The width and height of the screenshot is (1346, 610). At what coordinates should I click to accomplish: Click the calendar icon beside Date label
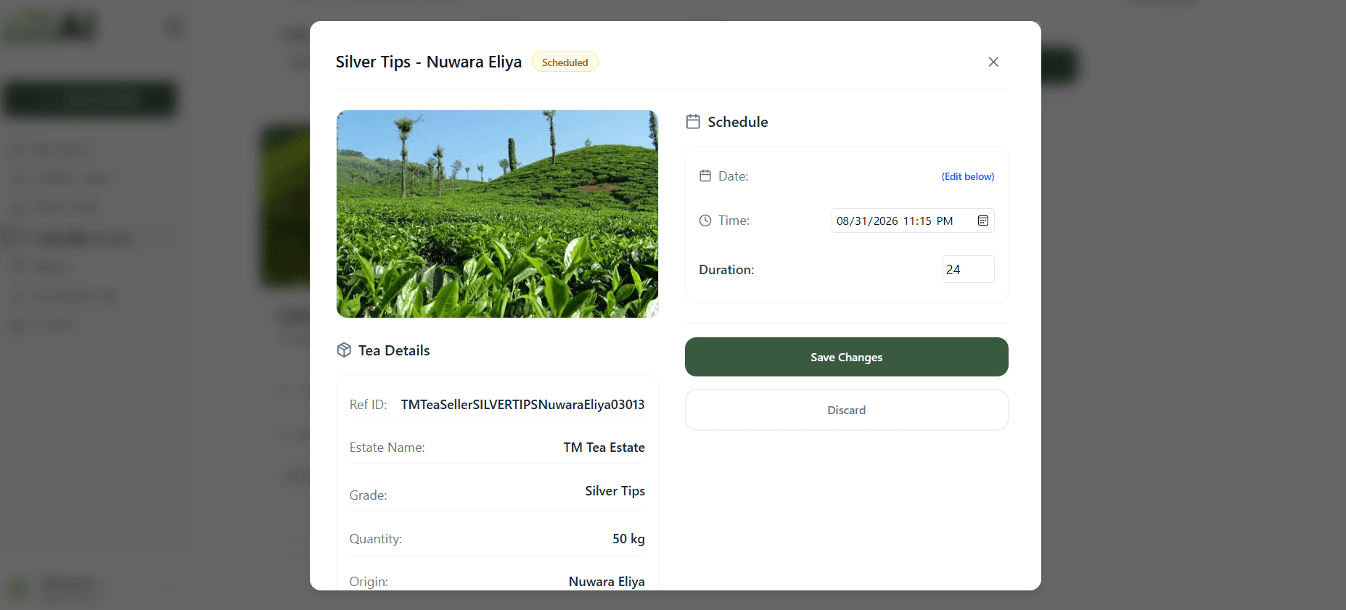click(705, 176)
